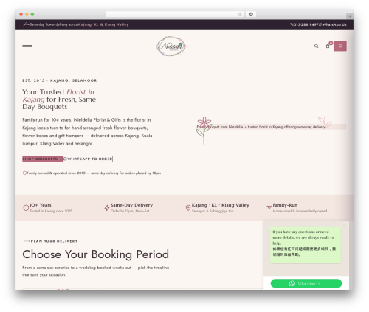Click the heart-hand icon beside Family-Run

pos(269,207)
